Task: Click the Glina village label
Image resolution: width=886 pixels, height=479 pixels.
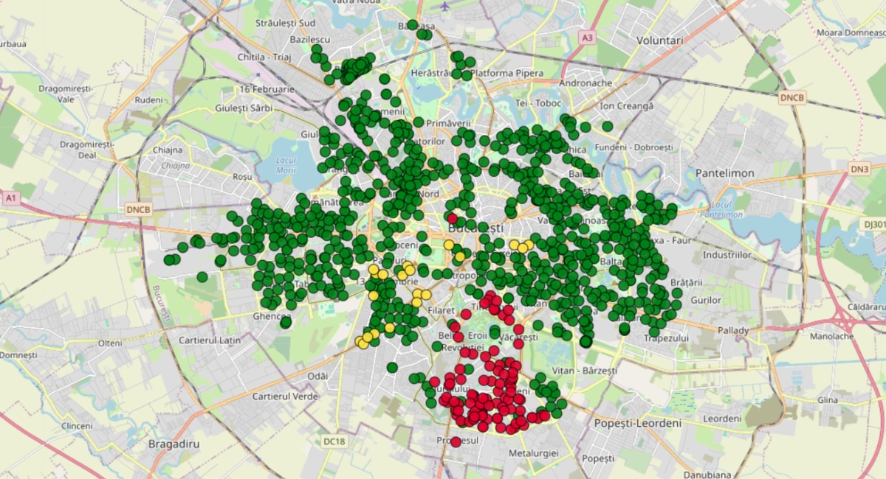Action: point(828,399)
